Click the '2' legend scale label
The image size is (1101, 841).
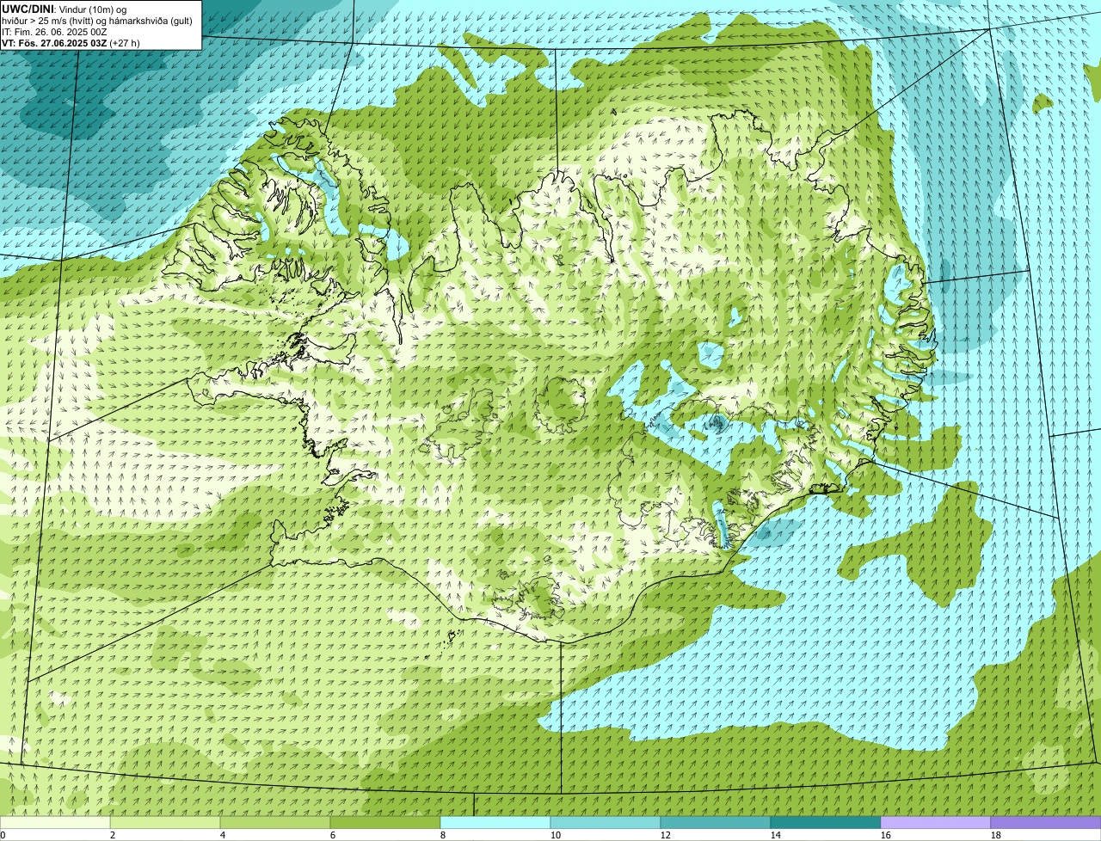click(x=113, y=835)
